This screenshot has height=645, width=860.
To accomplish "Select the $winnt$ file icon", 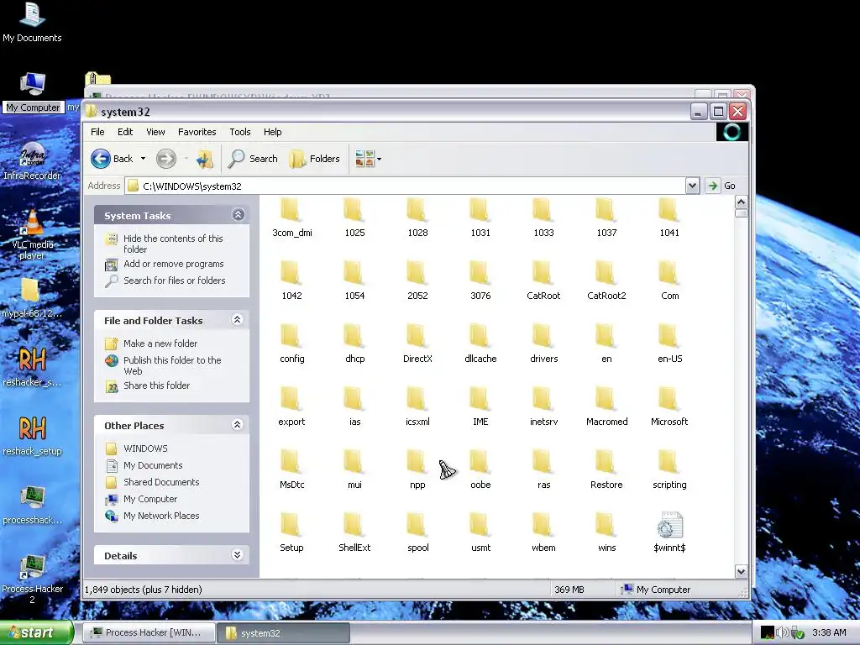I will point(669,525).
